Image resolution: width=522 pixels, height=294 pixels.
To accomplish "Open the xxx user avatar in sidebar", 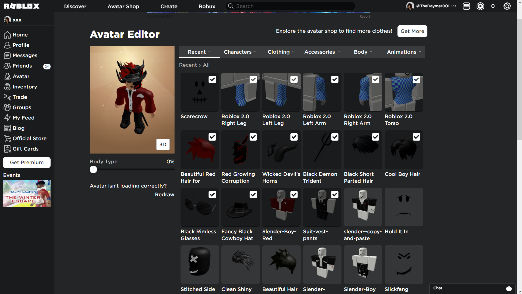I will (7, 20).
